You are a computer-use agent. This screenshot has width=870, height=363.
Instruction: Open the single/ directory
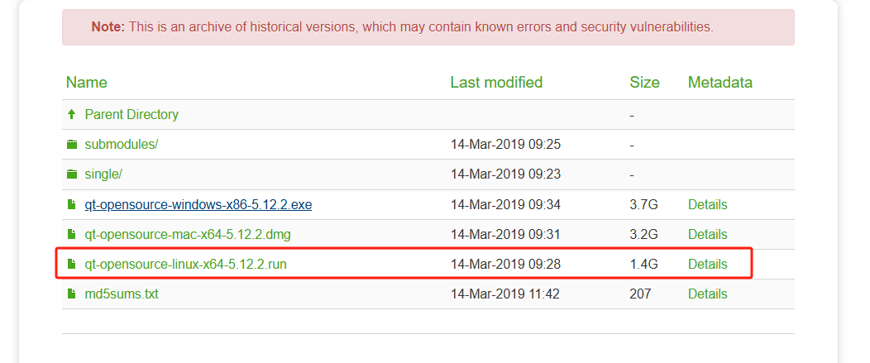[103, 174]
